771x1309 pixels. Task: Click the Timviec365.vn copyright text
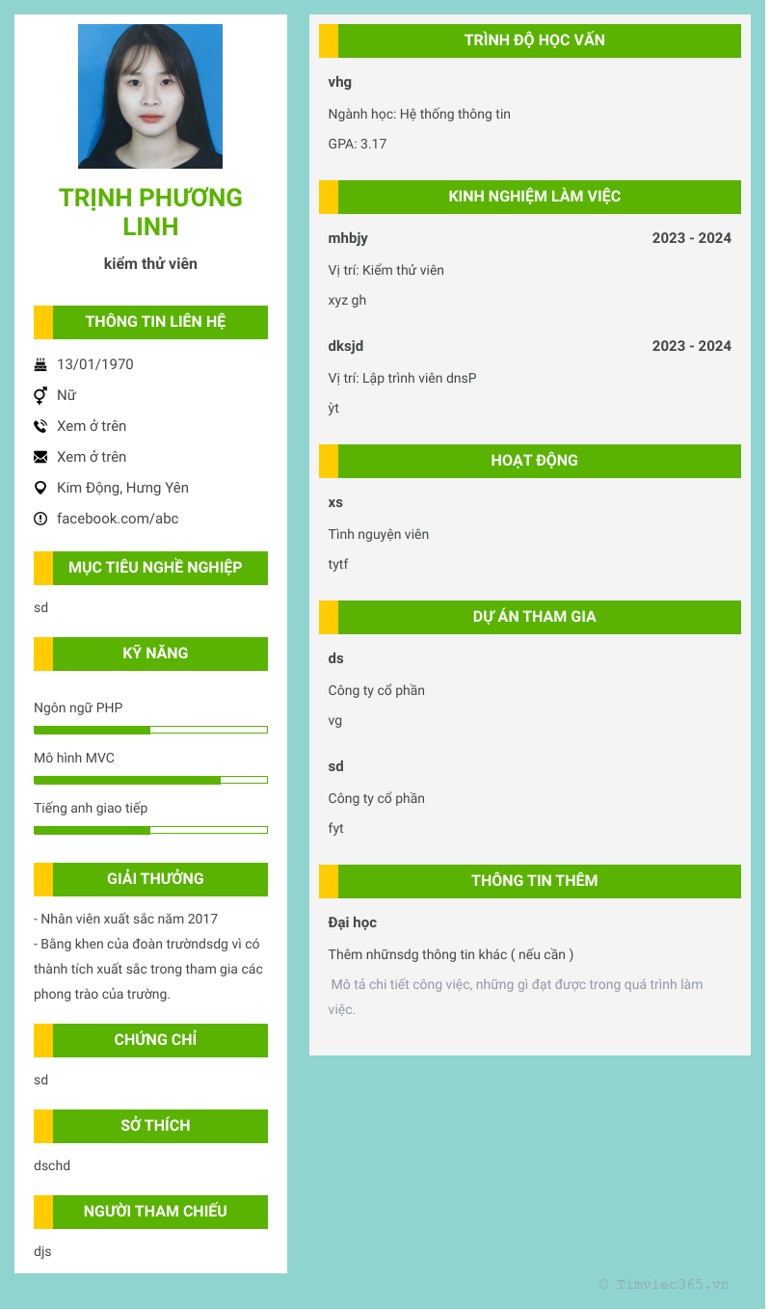point(664,1284)
